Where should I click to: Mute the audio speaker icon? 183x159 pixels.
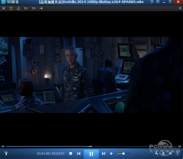[x=112, y=154]
